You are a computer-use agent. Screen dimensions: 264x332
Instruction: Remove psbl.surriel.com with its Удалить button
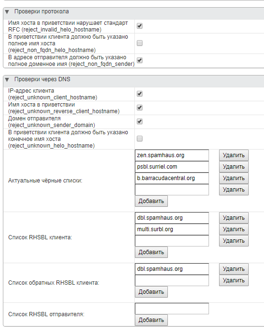234,167
